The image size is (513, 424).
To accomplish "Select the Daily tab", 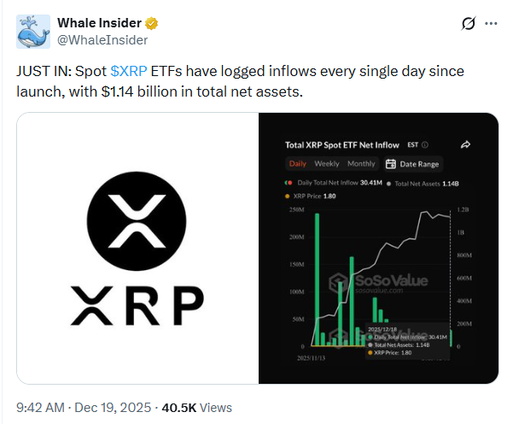I will [297, 164].
